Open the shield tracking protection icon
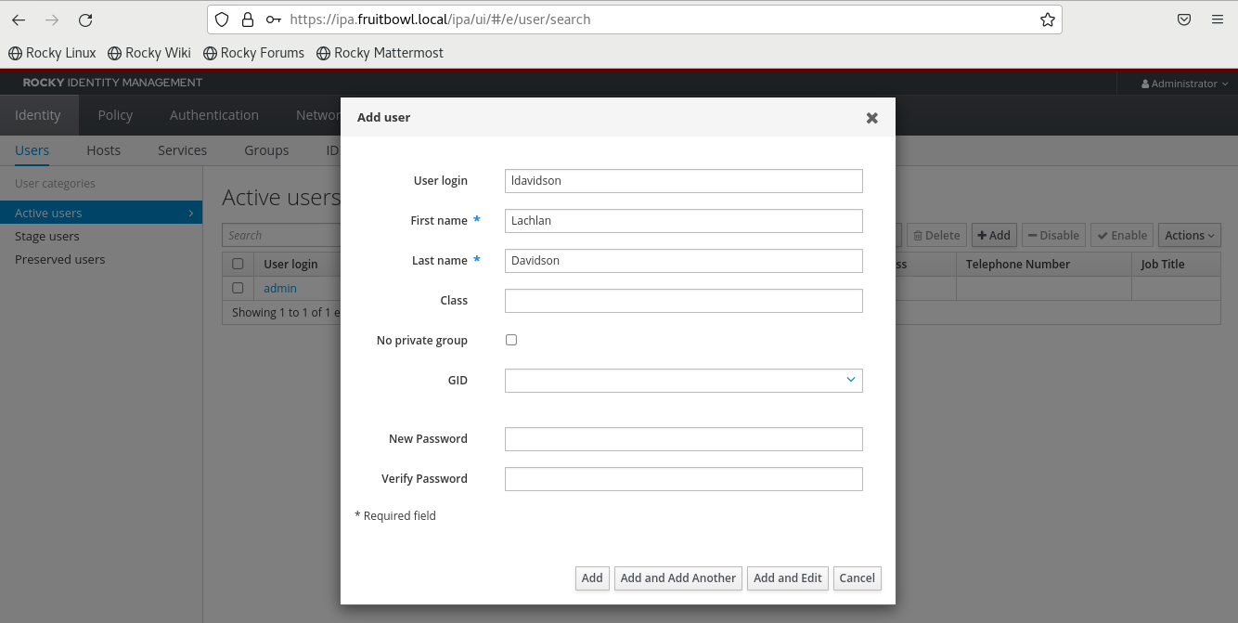The width and height of the screenshot is (1238, 623). (x=221, y=19)
